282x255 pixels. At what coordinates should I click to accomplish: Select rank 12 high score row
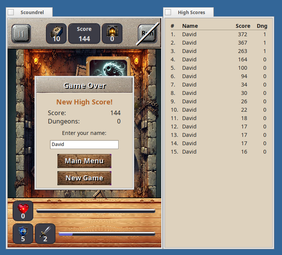point(219,127)
